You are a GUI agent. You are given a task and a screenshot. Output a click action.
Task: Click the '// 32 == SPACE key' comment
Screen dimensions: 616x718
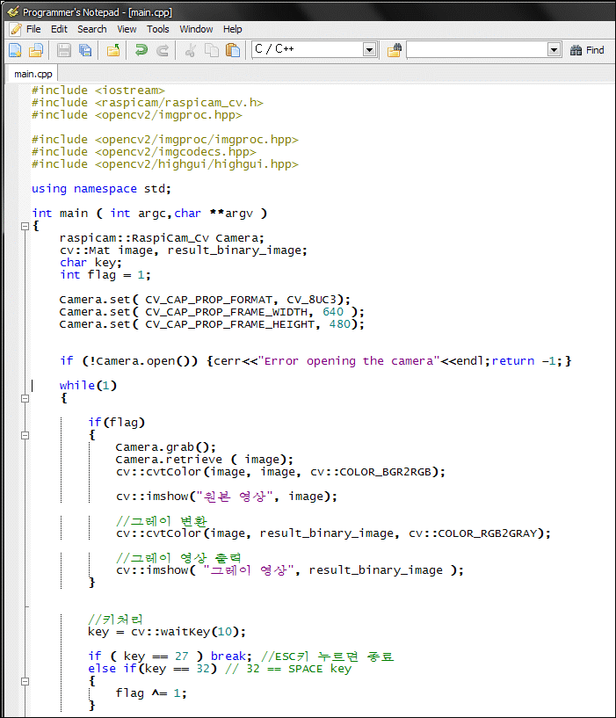point(288,669)
